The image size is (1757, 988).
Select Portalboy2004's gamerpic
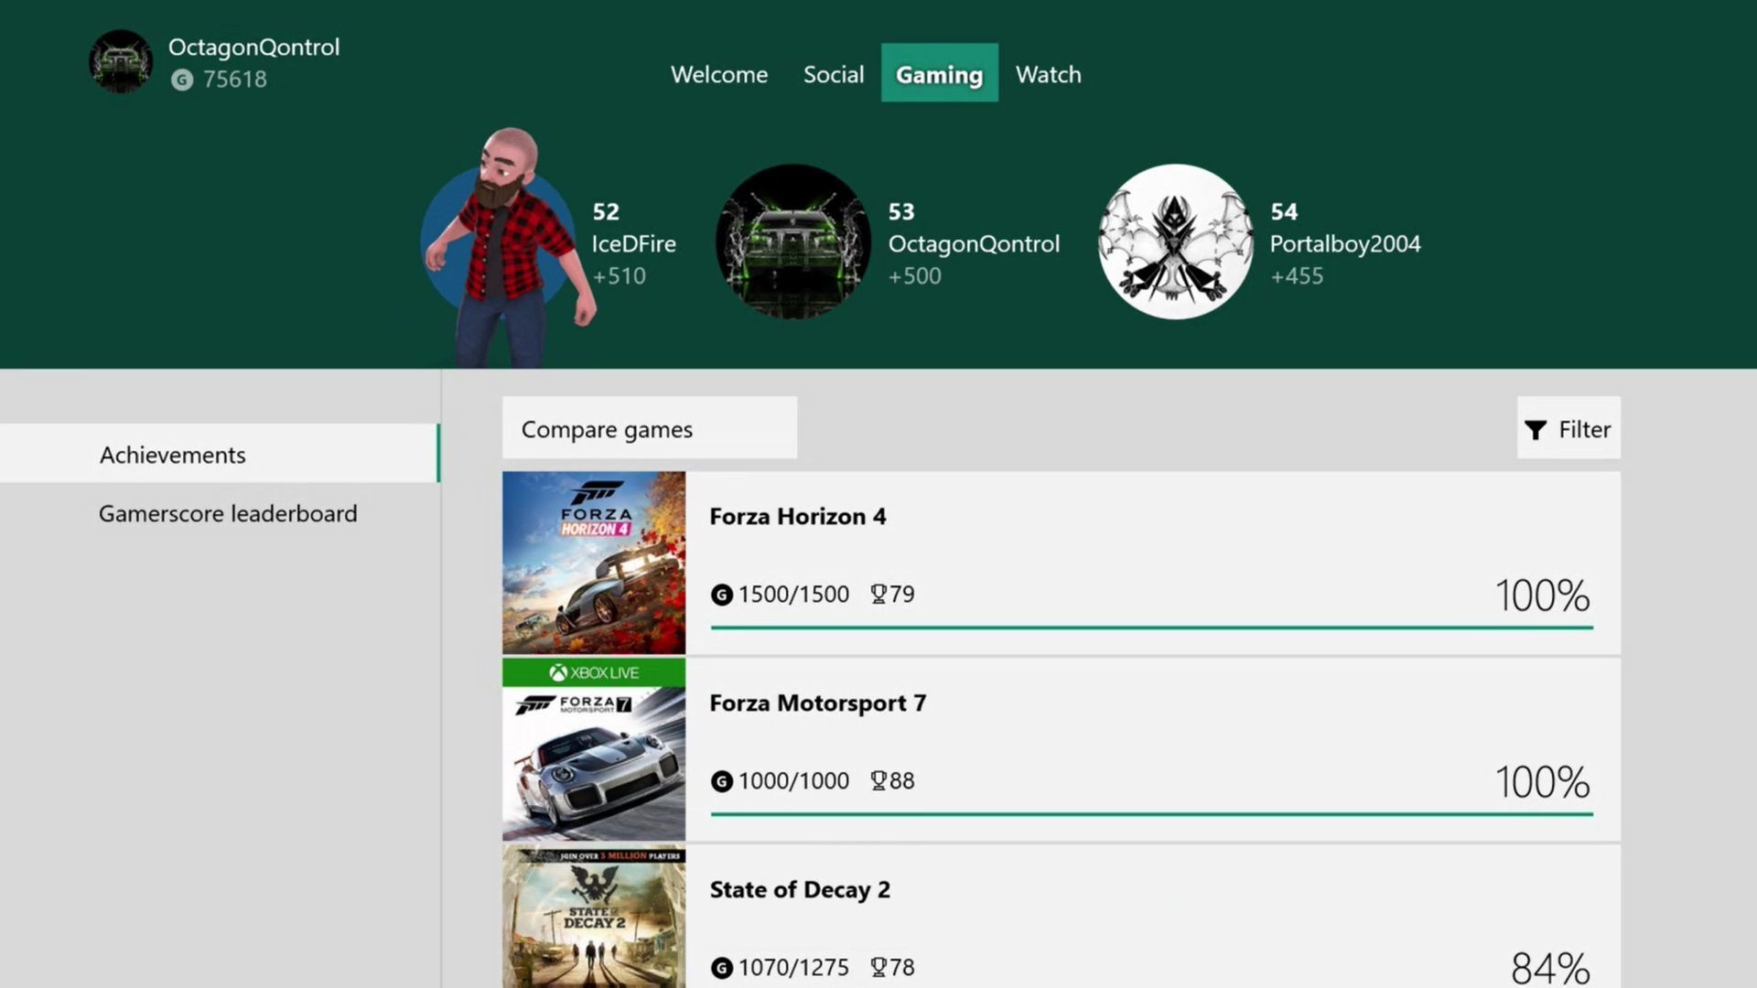coord(1176,242)
